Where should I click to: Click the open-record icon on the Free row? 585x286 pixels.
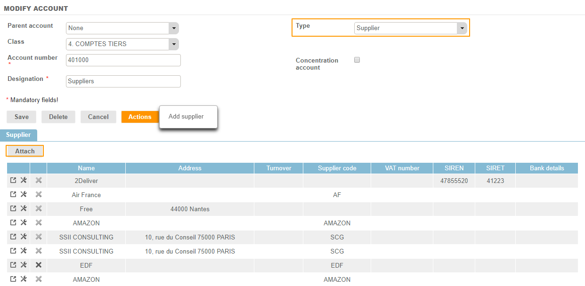tap(13, 209)
